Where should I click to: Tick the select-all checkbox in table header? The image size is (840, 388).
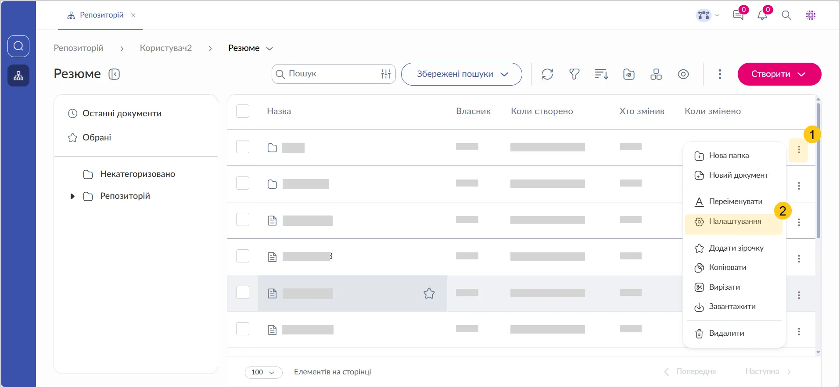243,111
